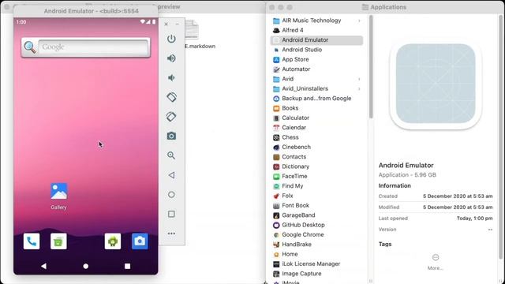Image resolution: width=505 pixels, height=284 pixels.
Task: Tap Android navigation bar recents square
Action: [x=128, y=266]
